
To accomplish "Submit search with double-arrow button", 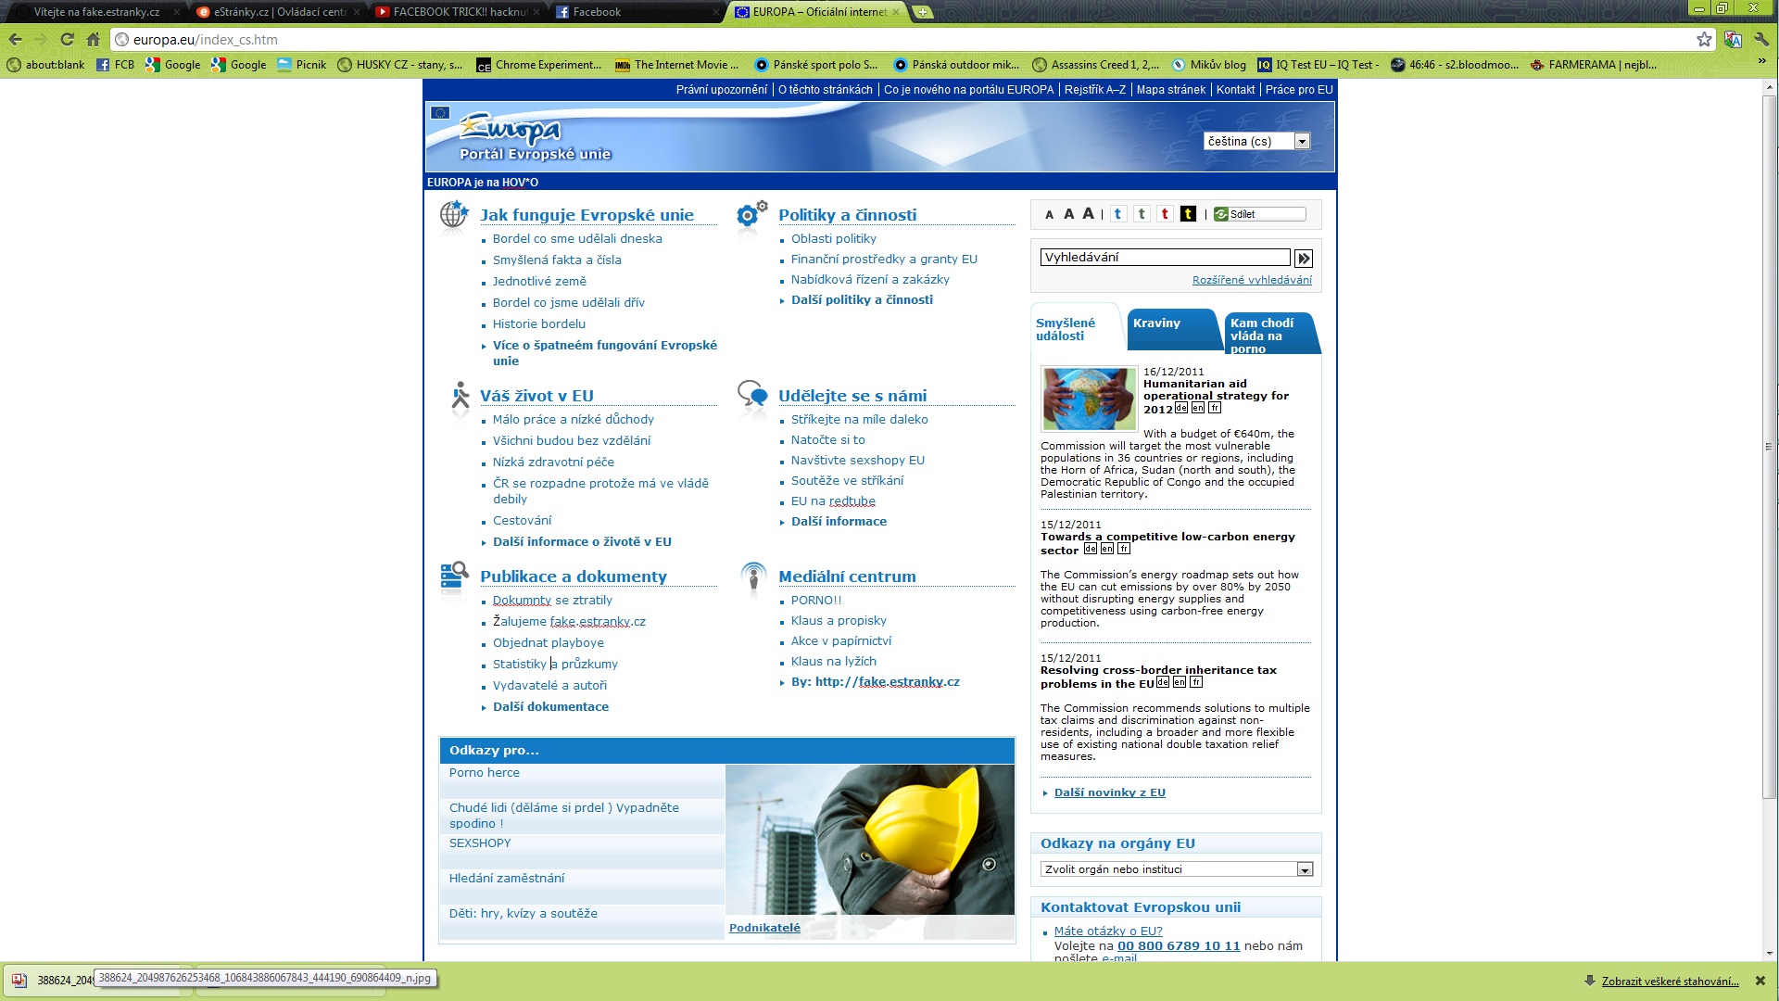I will tap(1303, 259).
